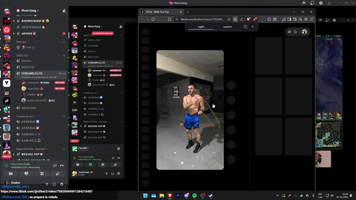The height and width of the screenshot is (200, 356).
Task: Bookmark the TikTok page
Action: (169, 19)
